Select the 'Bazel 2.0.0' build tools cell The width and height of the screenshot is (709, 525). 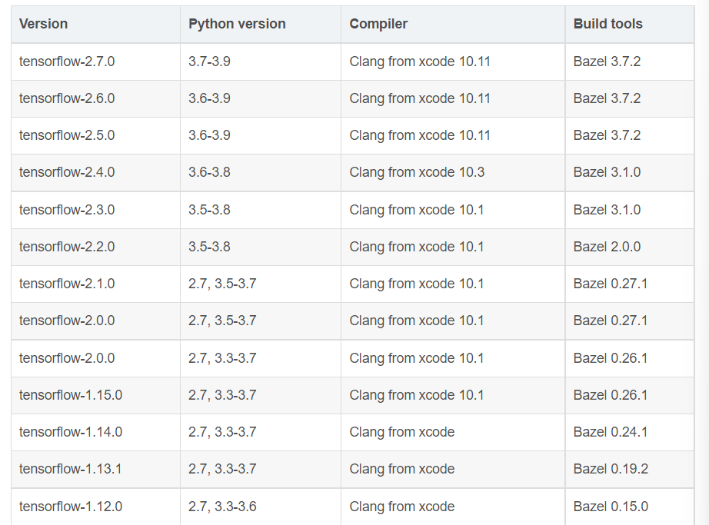607,247
